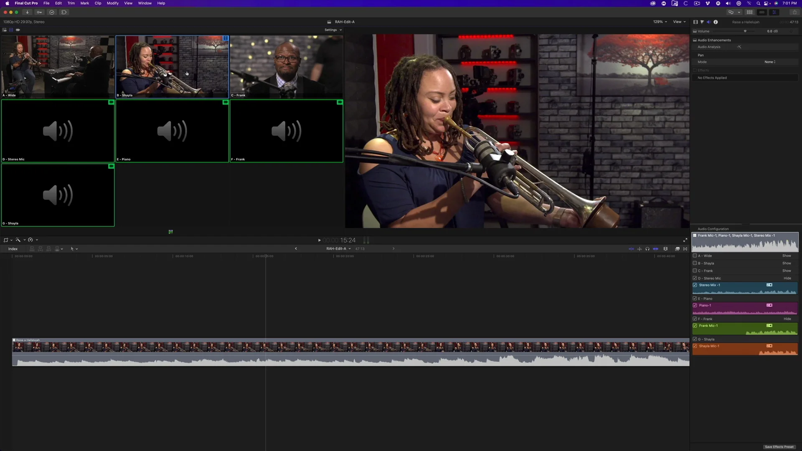The image size is (802, 451).
Task: Open the viewer zoom 129% dropdown
Action: click(x=660, y=22)
